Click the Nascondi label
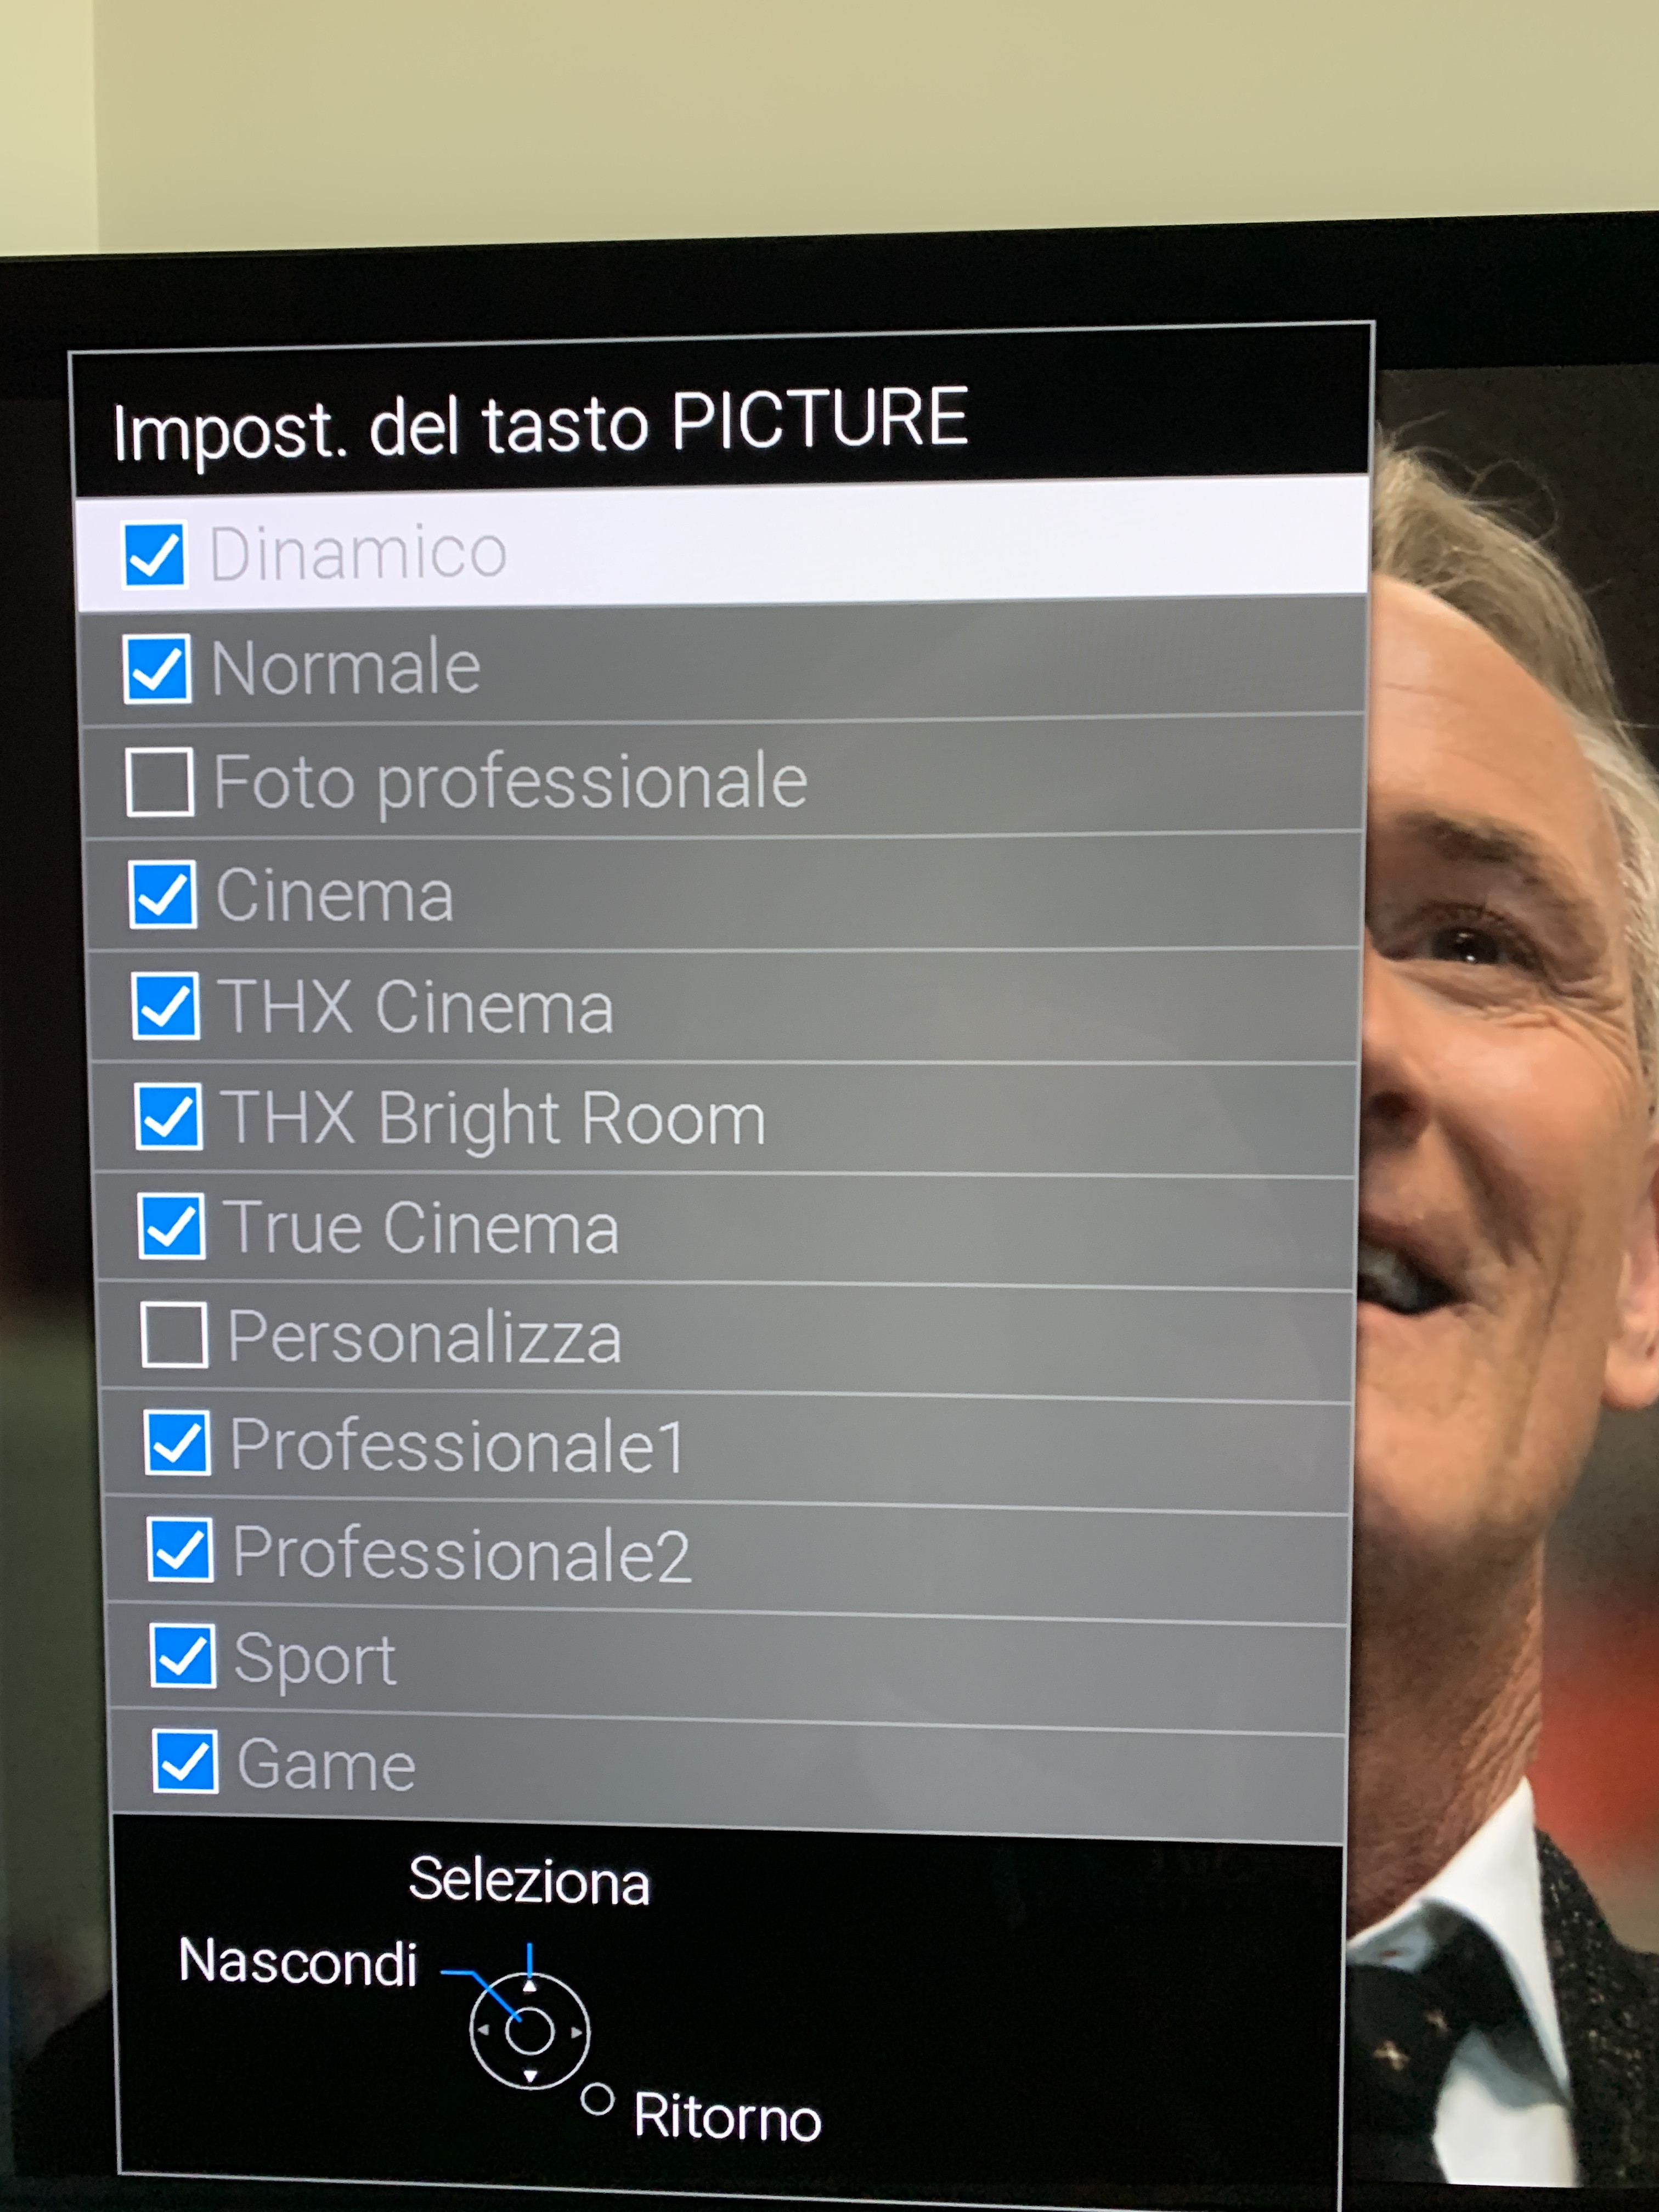Image resolution: width=1659 pixels, height=2212 pixels. pyautogui.click(x=298, y=1962)
